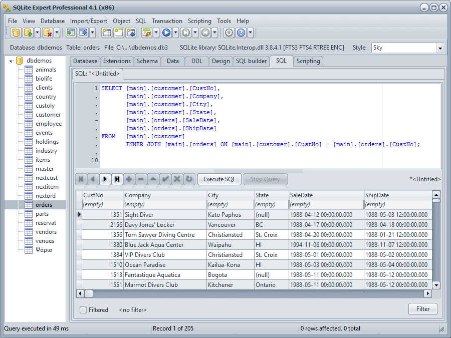Click the Add database icon with green plus
The width and height of the screenshot is (451, 338).
tap(28, 33)
